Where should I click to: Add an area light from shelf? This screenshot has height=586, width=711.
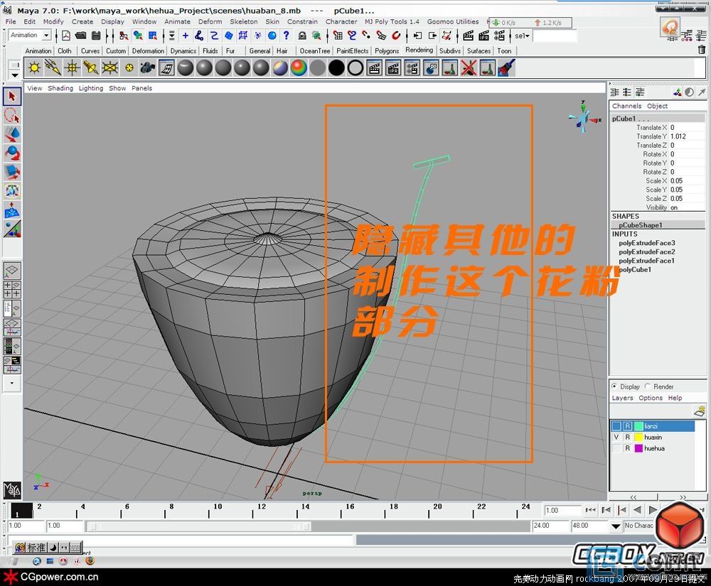[x=110, y=68]
